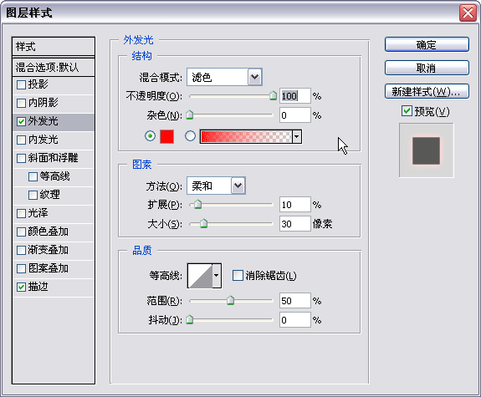Click the layer style preview thumbnail

click(x=426, y=150)
